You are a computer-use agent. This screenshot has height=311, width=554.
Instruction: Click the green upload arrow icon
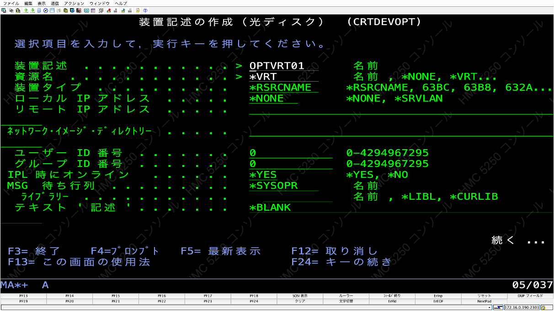point(26,10)
